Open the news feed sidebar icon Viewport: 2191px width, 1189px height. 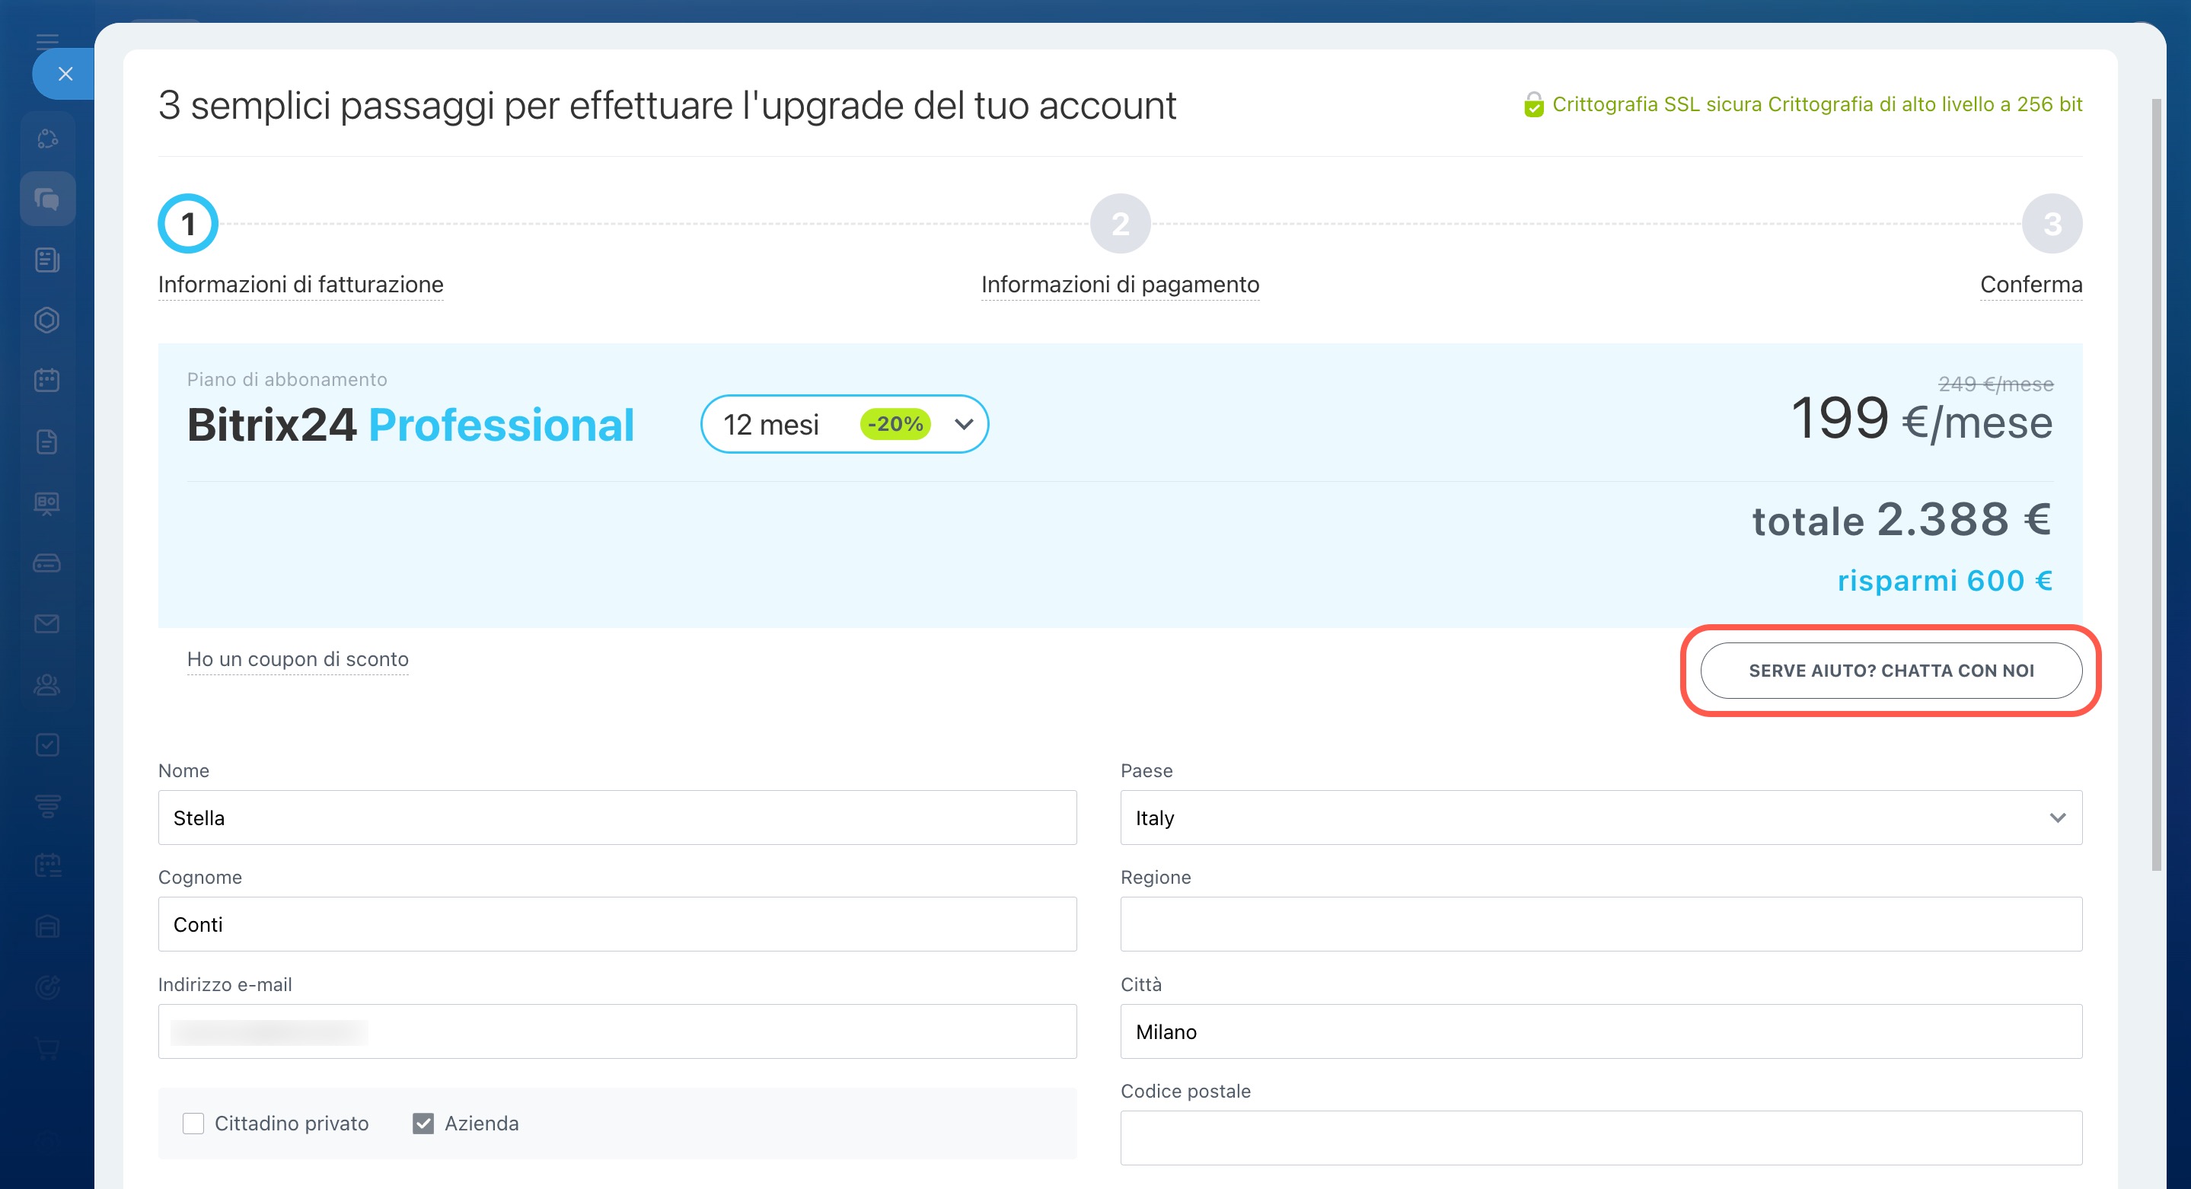(48, 260)
